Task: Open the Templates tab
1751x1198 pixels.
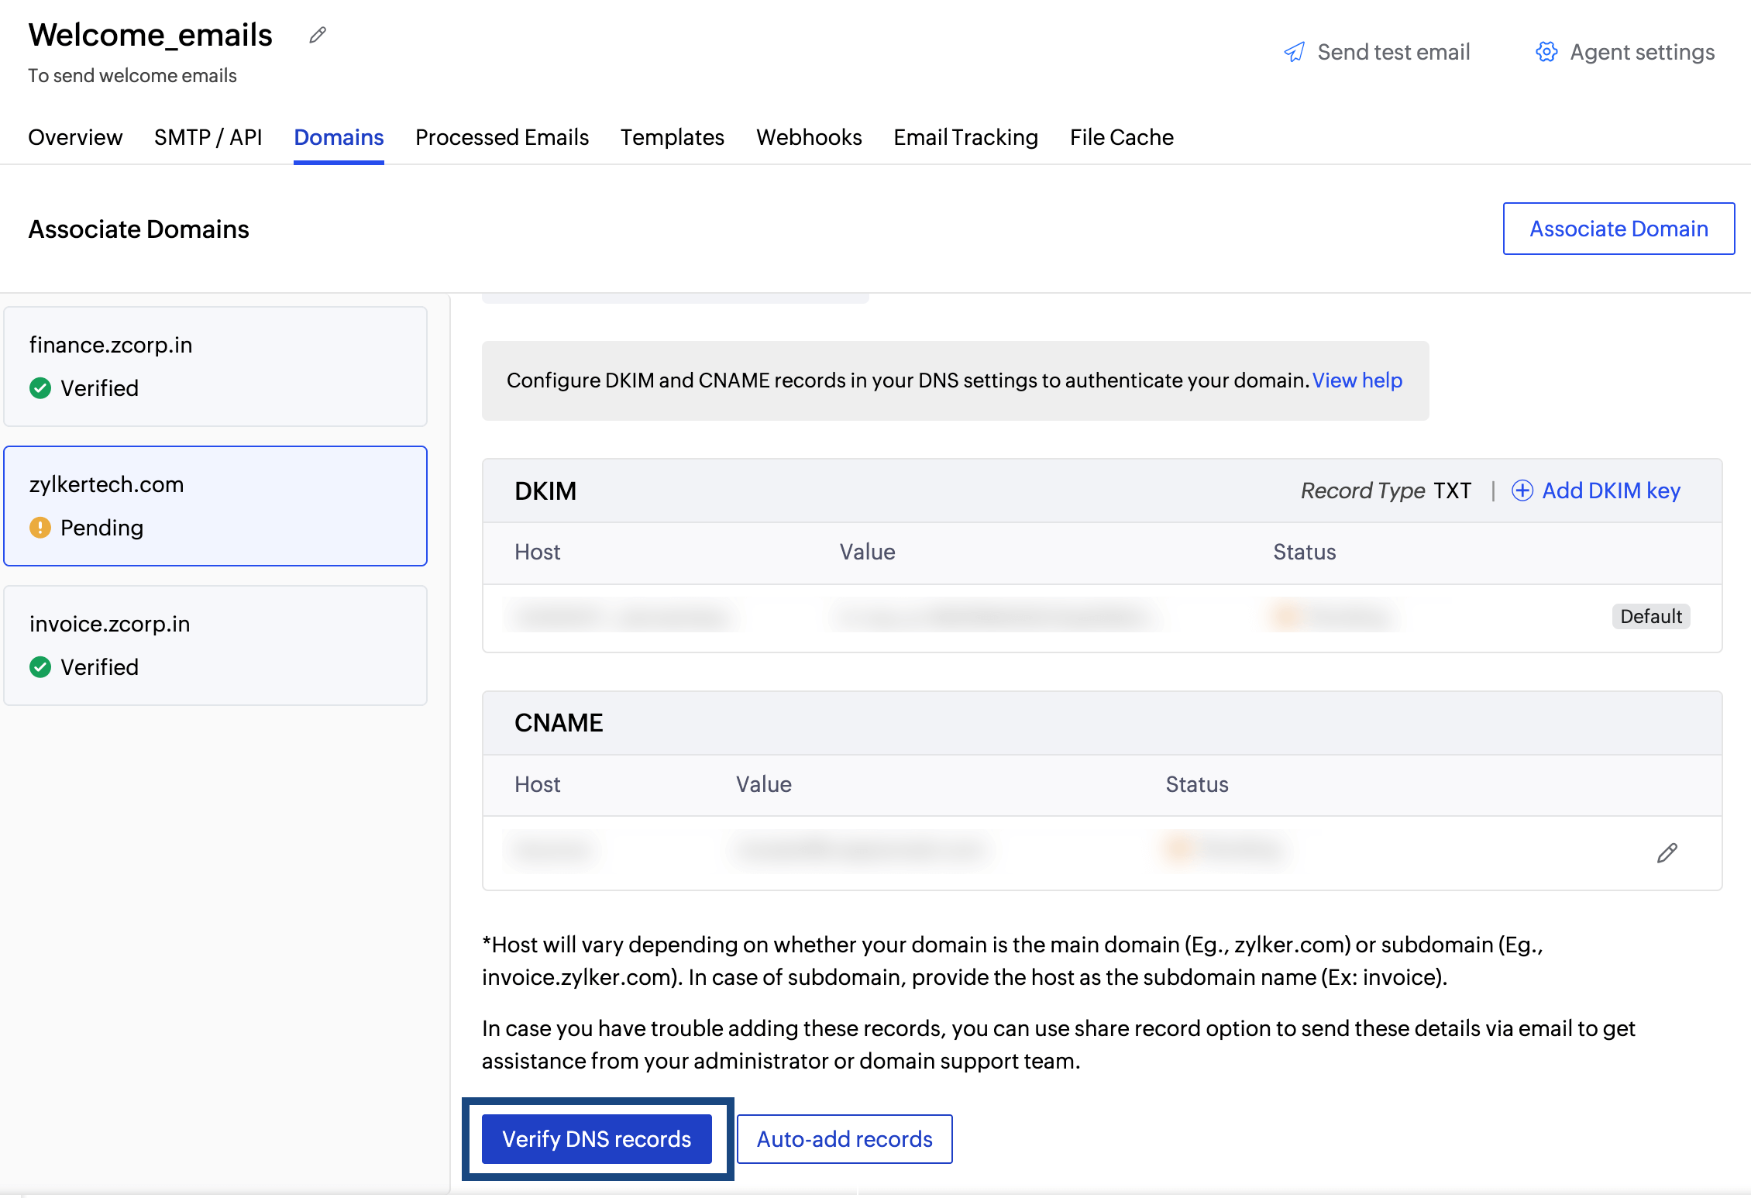Action: click(672, 137)
